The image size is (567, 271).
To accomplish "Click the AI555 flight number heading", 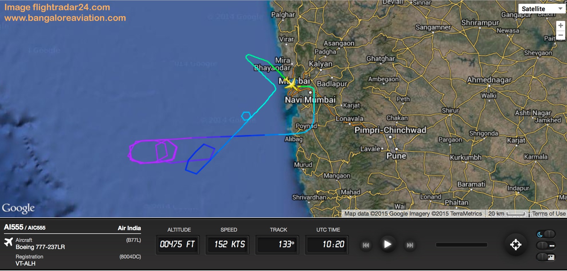I will pyautogui.click(x=13, y=227).
